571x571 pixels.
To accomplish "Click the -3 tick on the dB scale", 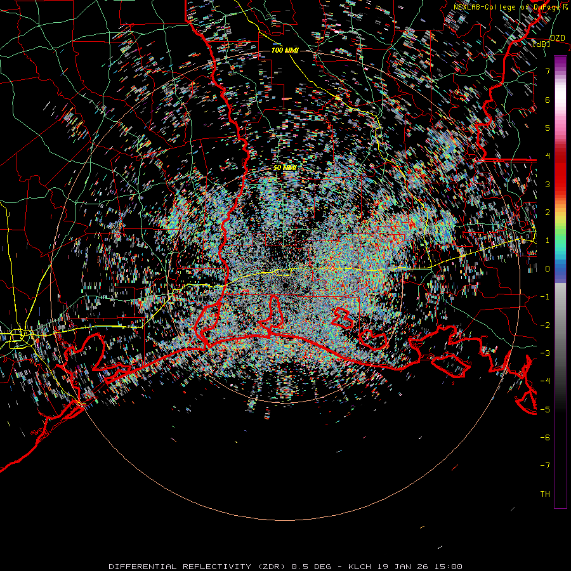I will 545,353.
